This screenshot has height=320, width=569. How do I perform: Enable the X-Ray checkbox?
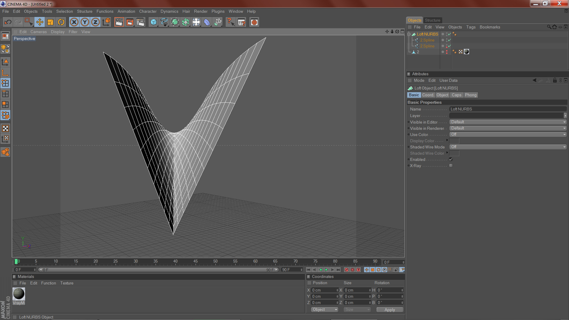click(451, 166)
